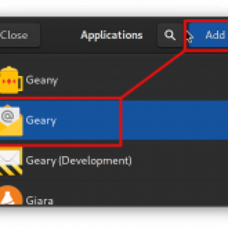Click empty area right of Geary (Development)

coord(181,161)
